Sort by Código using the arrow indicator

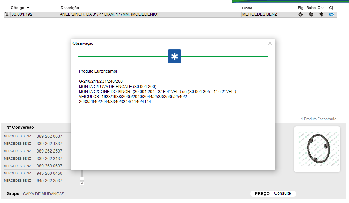[x=28, y=7]
